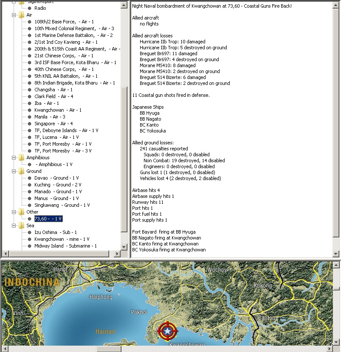Image resolution: width=341 pixels, height=352 pixels.
Task: Open Iba air report
Action: pyautogui.click(x=46, y=103)
